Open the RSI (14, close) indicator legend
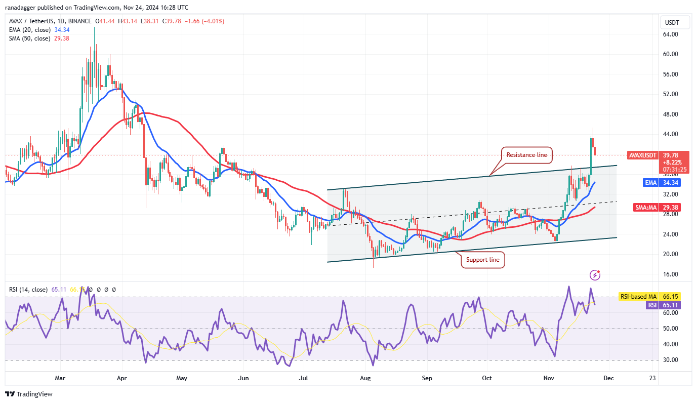 coord(28,290)
